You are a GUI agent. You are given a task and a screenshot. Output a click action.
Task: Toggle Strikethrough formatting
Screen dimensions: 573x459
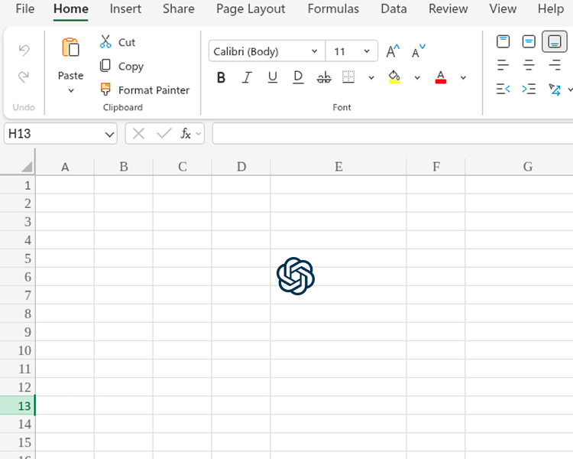pos(324,77)
